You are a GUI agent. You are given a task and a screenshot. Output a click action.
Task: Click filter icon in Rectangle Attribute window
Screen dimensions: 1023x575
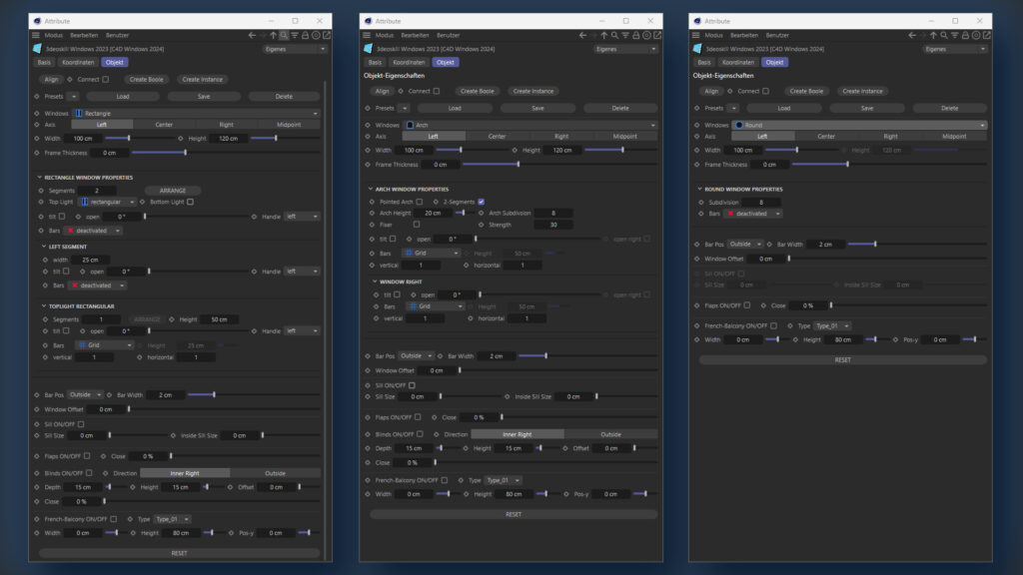coord(295,35)
